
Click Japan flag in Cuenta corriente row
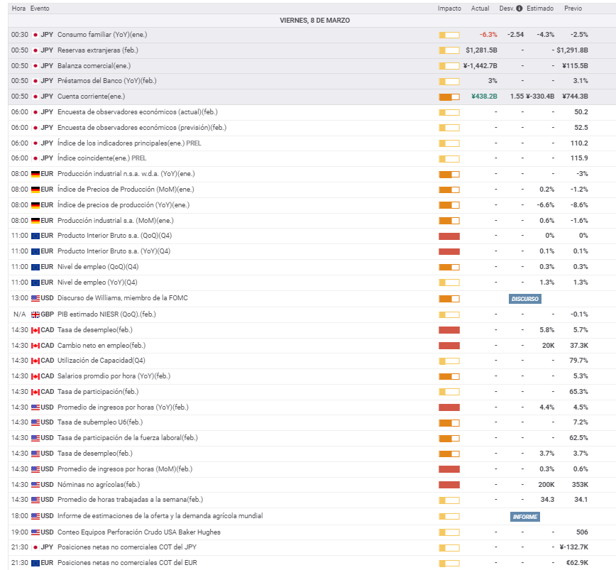pyautogui.click(x=35, y=97)
